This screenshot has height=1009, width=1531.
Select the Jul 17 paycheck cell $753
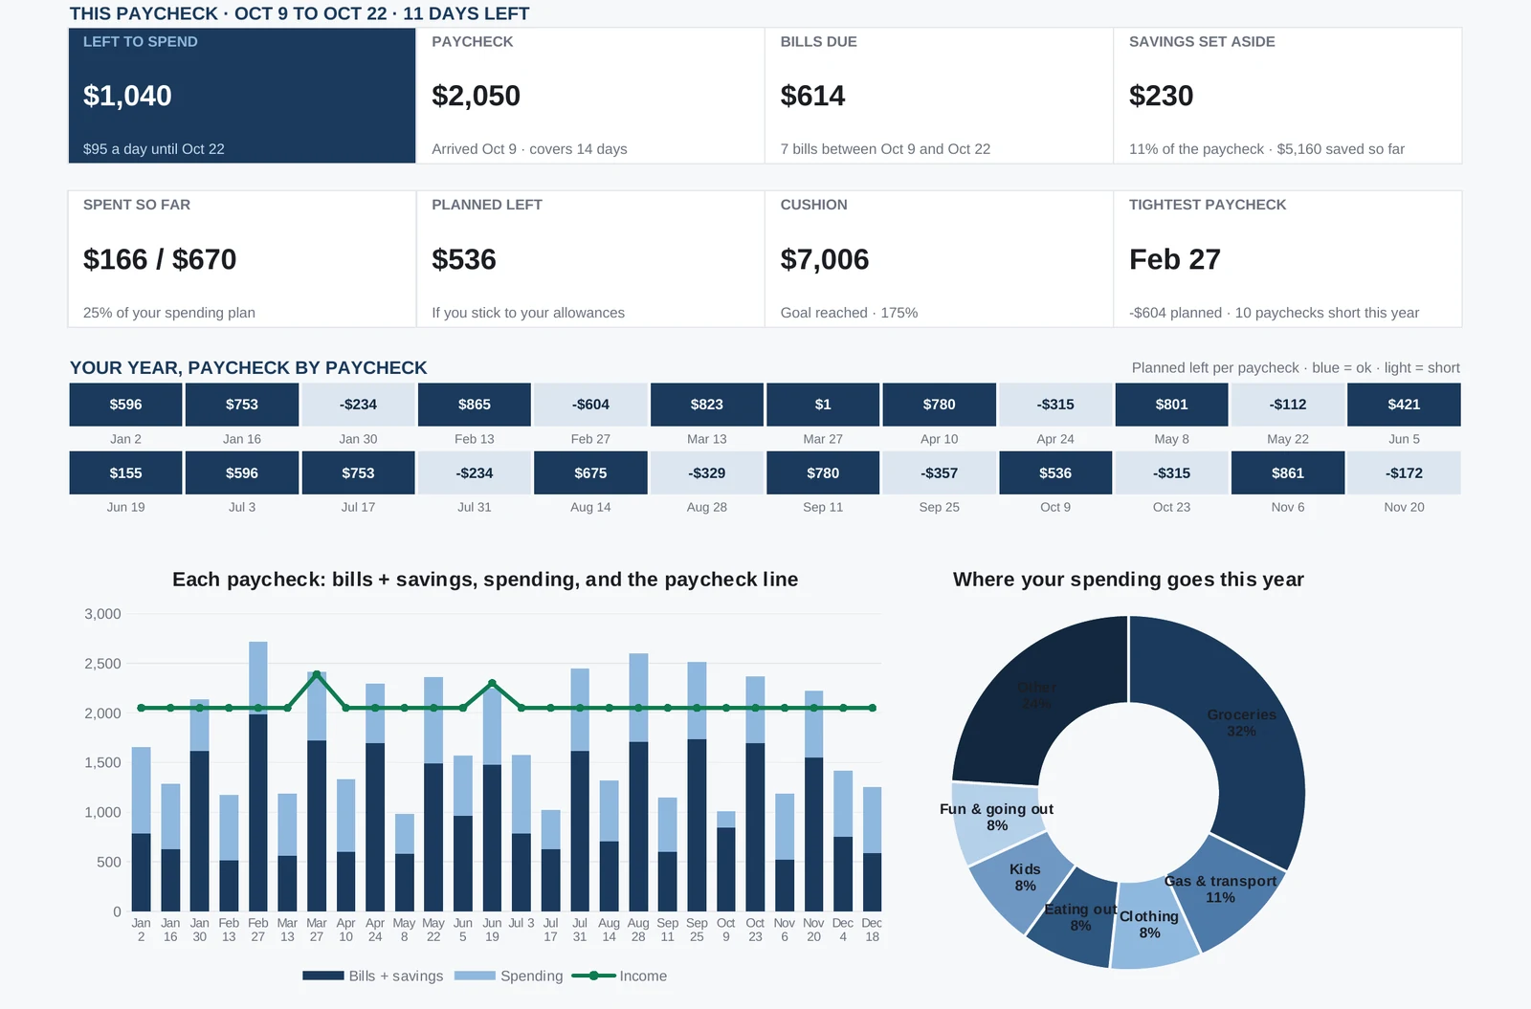[x=358, y=473]
